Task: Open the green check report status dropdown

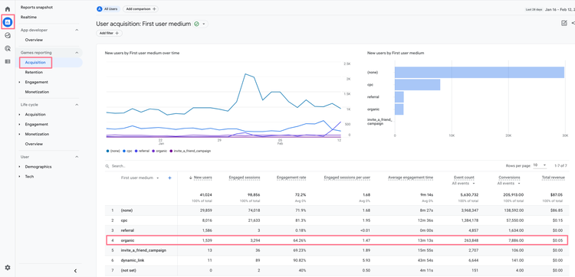Action: (200, 24)
